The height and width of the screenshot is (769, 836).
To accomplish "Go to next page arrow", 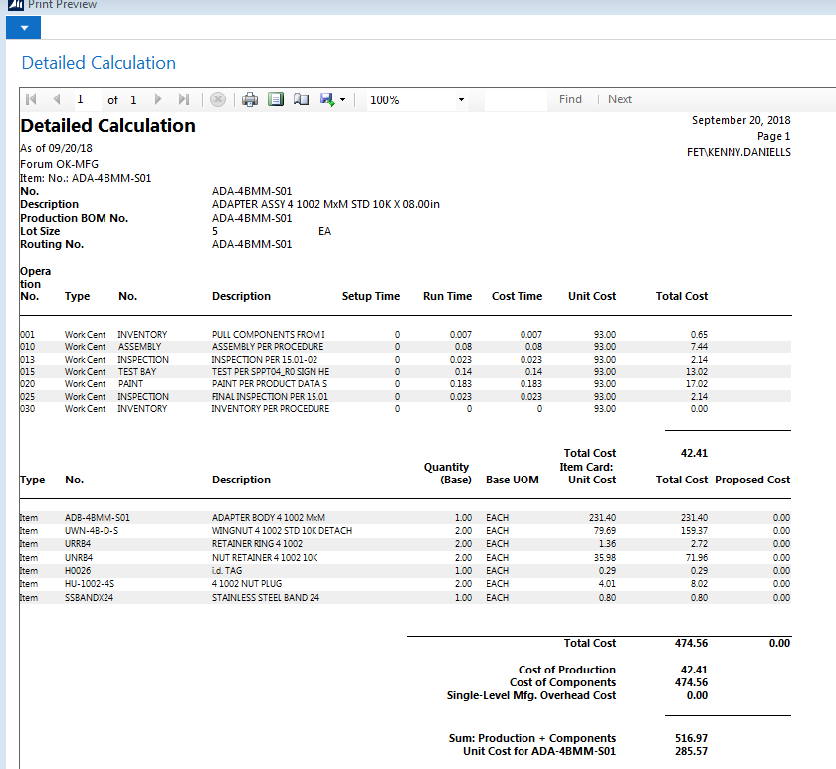I will click(158, 99).
